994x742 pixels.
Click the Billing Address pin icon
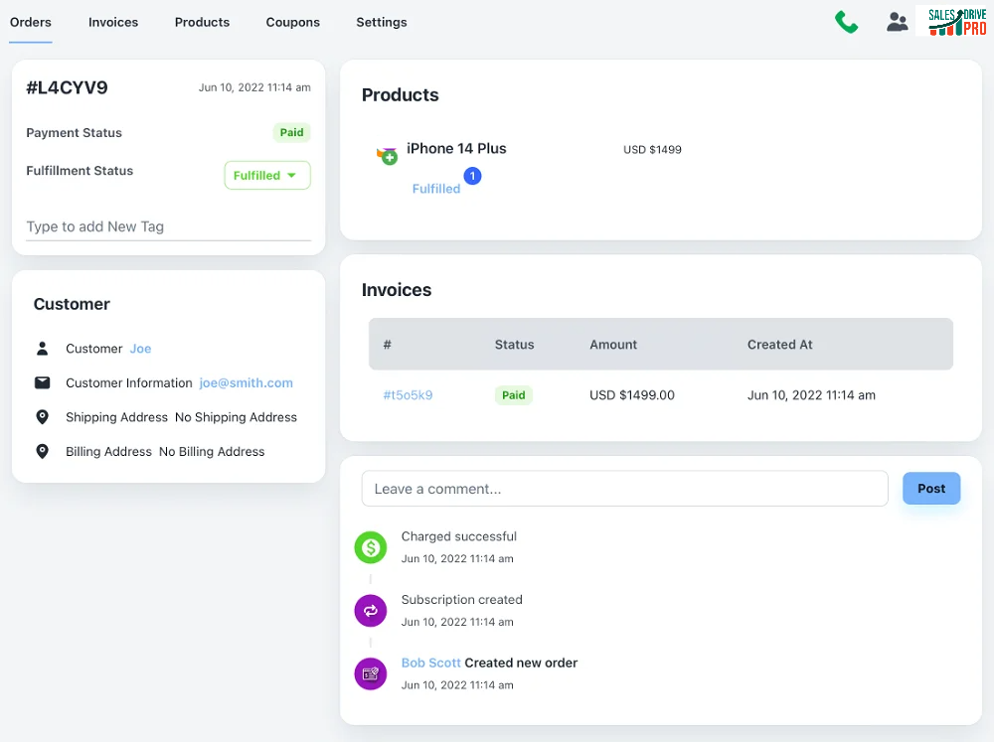(42, 451)
